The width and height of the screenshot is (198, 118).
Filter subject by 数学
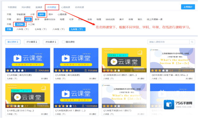(x=37, y=19)
